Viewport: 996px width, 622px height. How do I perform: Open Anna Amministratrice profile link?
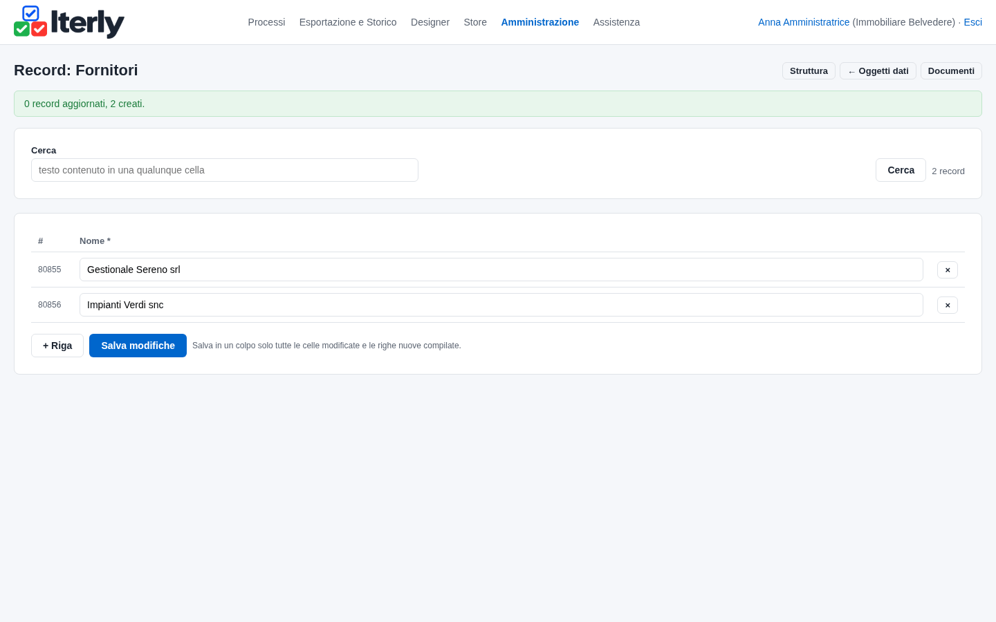click(x=804, y=22)
